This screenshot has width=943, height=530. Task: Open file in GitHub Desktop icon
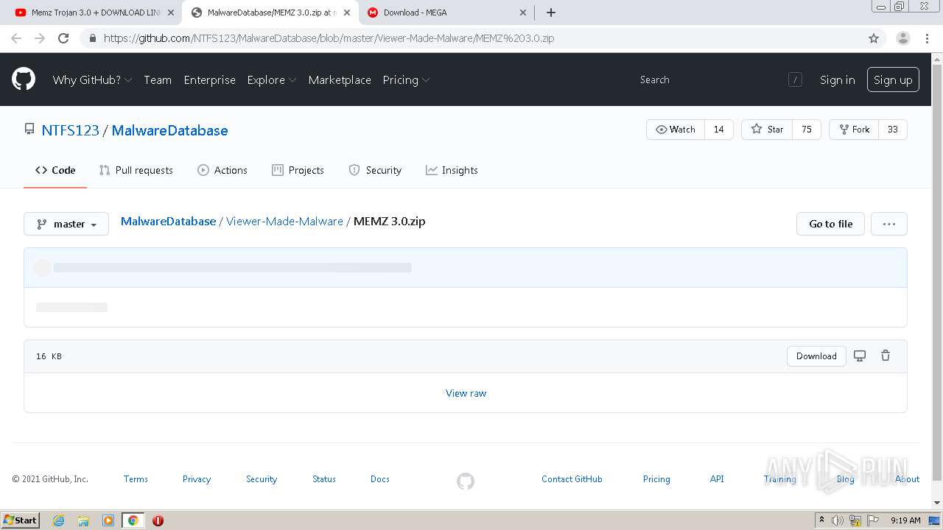tap(860, 356)
